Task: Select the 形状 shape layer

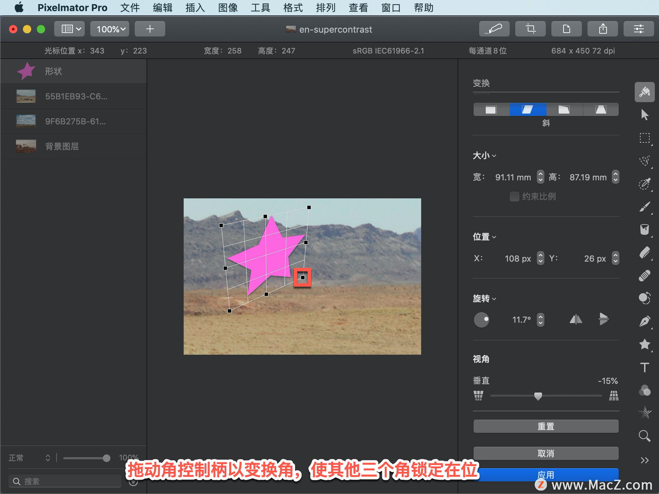Action: (74, 71)
